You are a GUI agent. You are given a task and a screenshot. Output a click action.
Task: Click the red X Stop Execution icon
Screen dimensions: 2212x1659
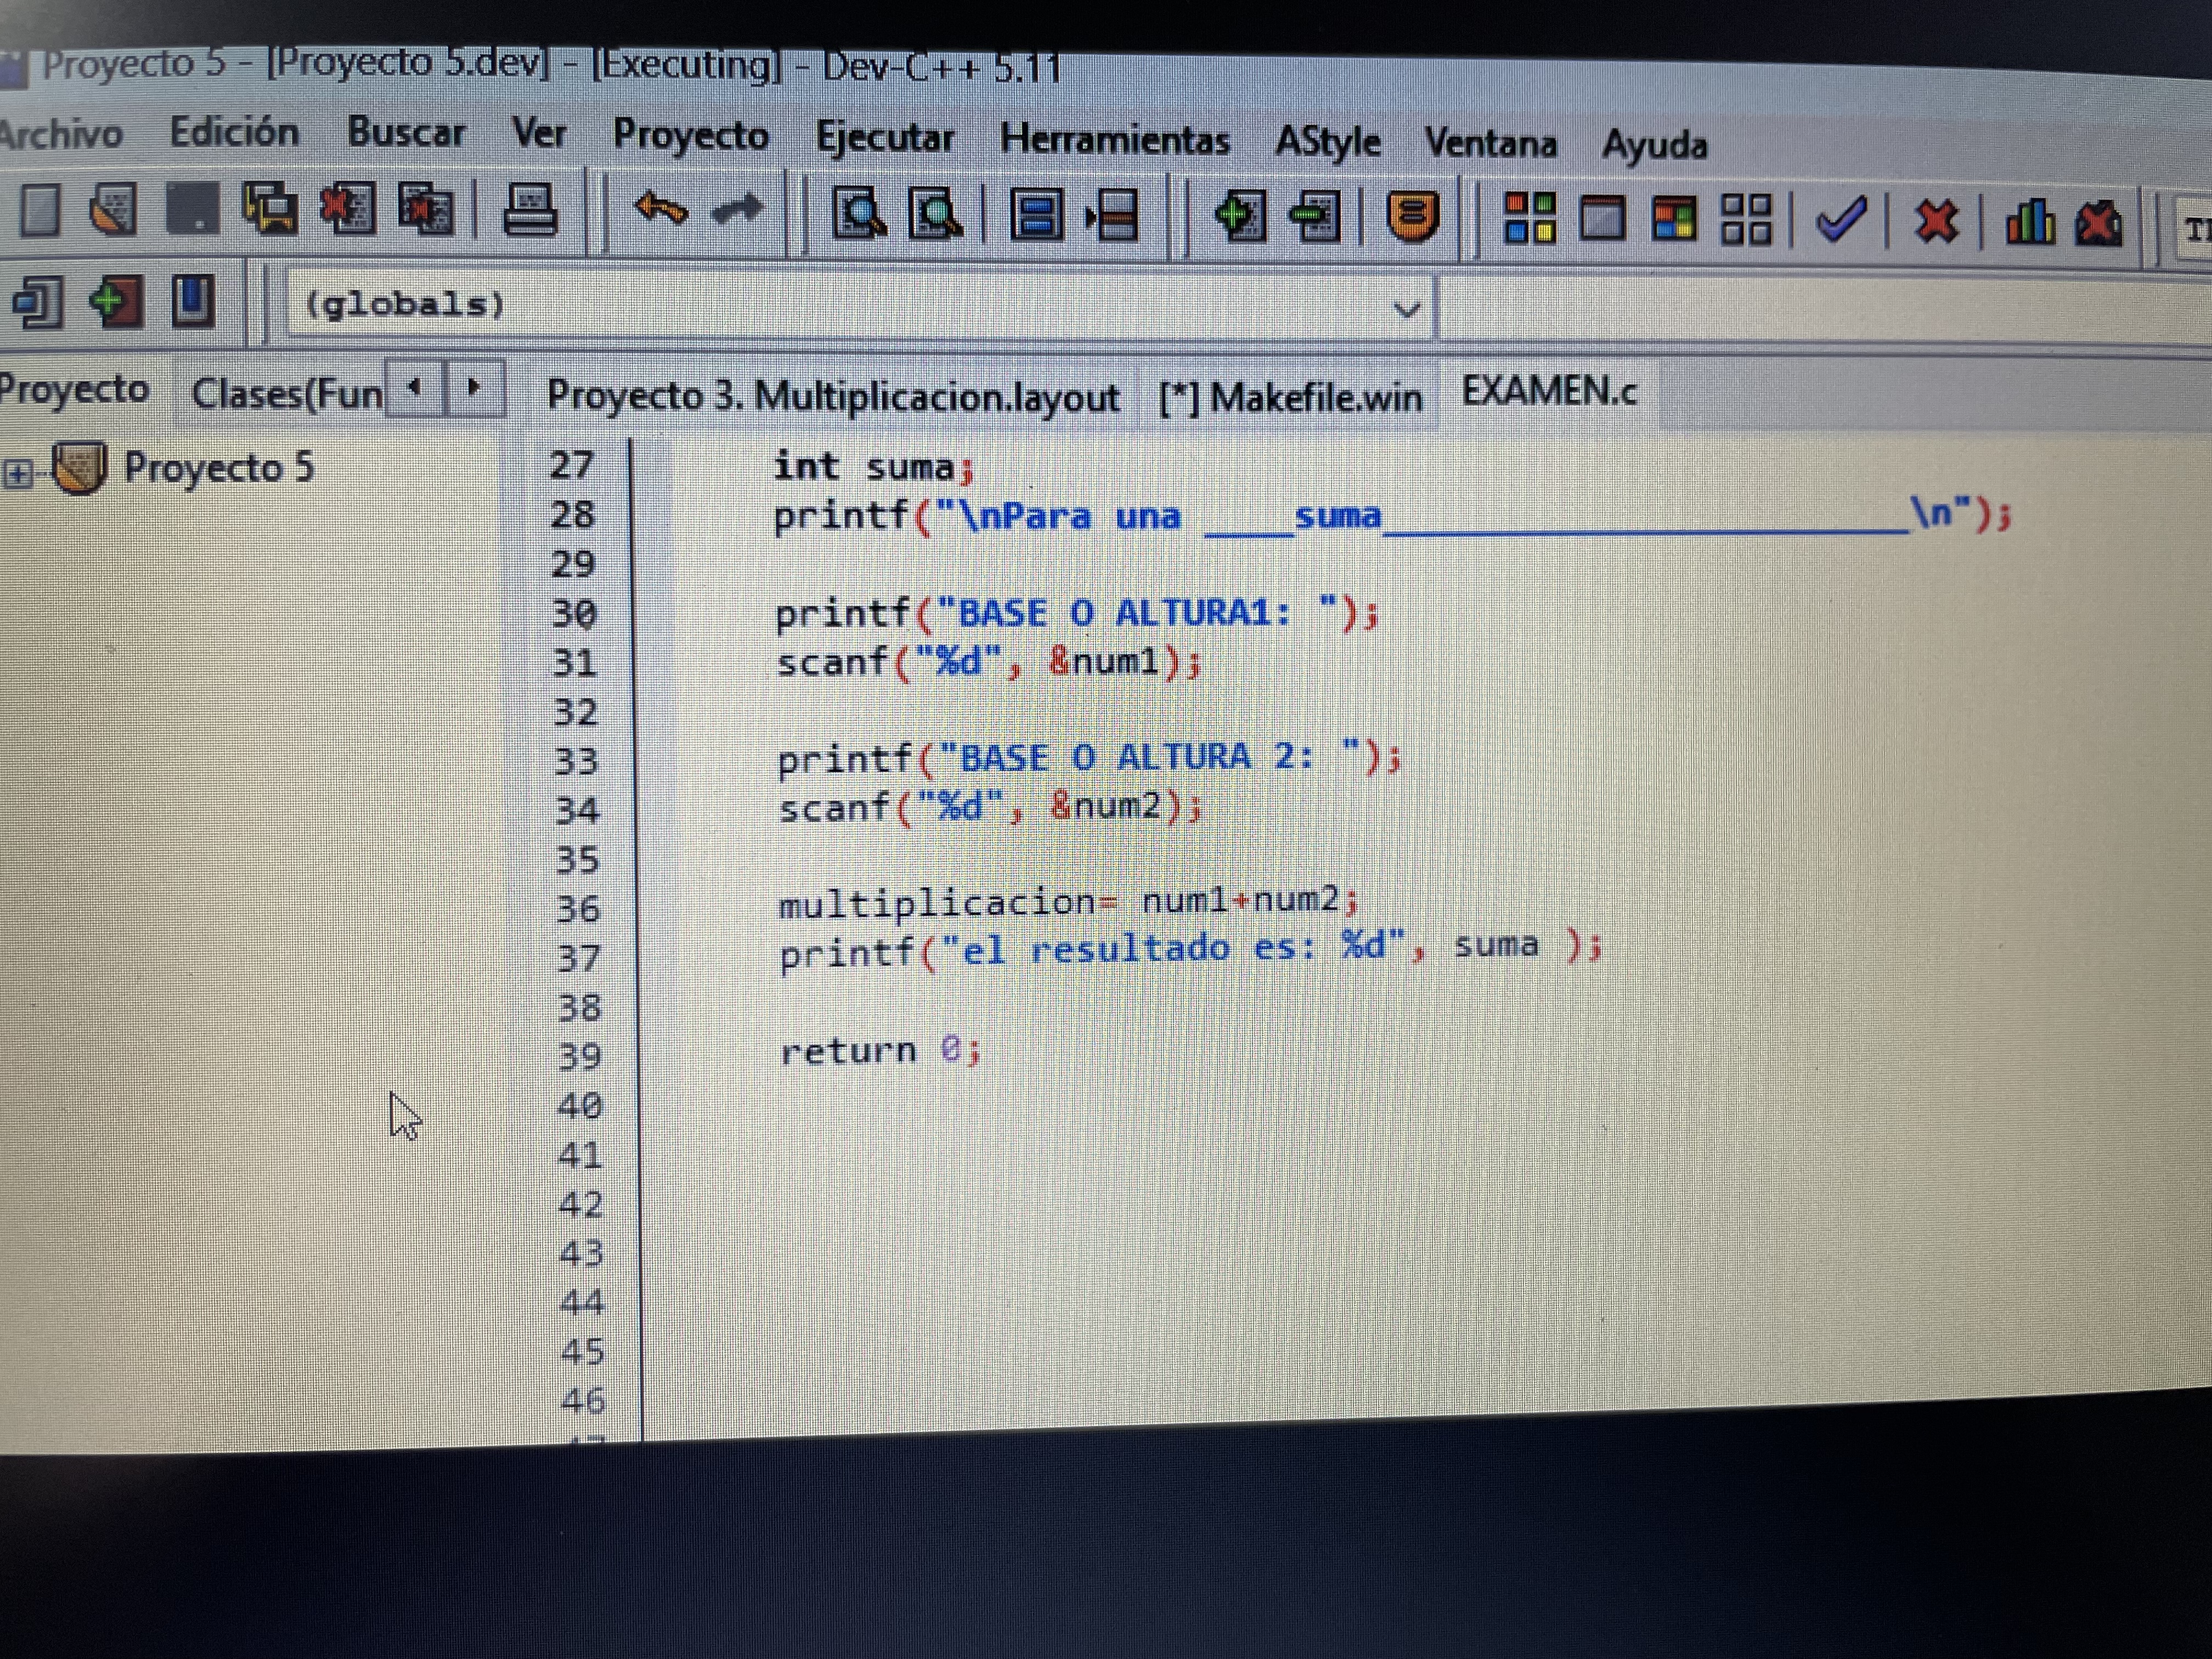coord(1936,221)
